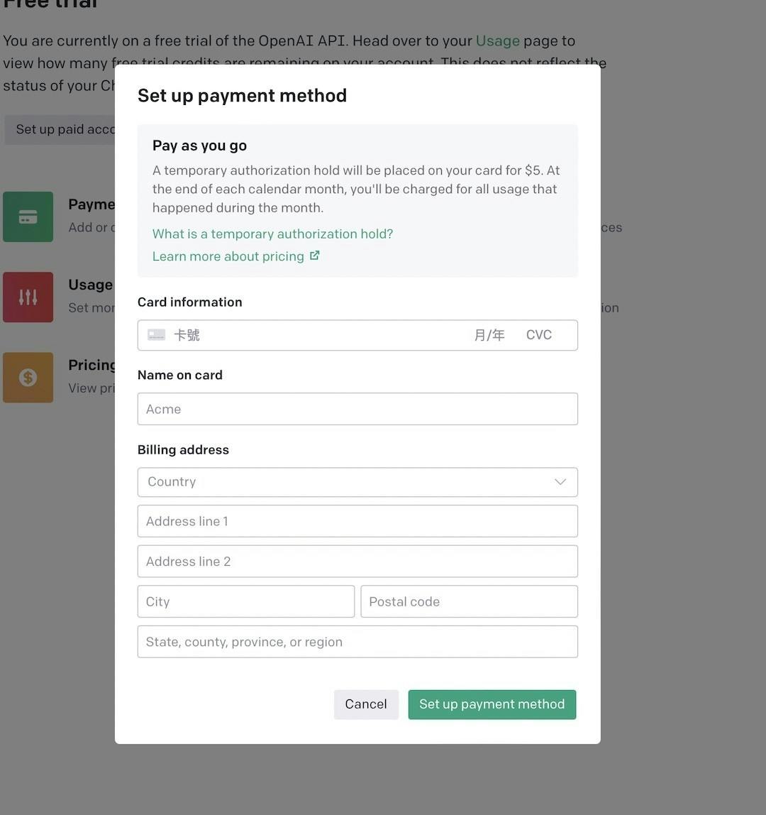Image resolution: width=766 pixels, height=815 pixels.
Task: Click external link icon beside pricing link
Action: pos(315,256)
